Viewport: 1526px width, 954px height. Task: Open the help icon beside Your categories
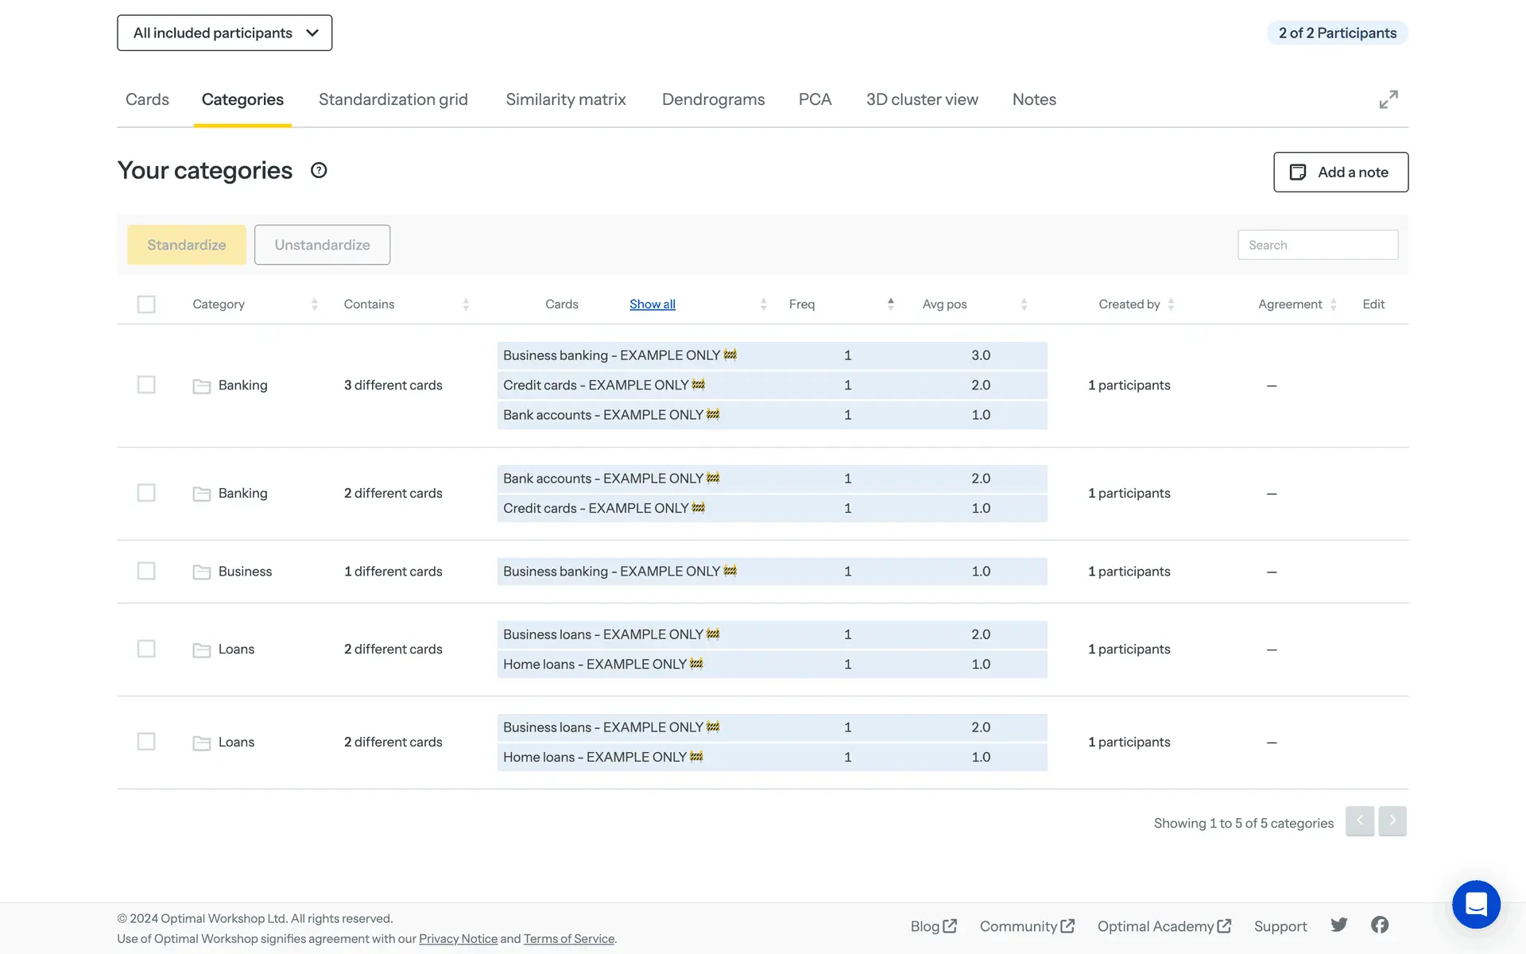pyautogui.click(x=319, y=170)
